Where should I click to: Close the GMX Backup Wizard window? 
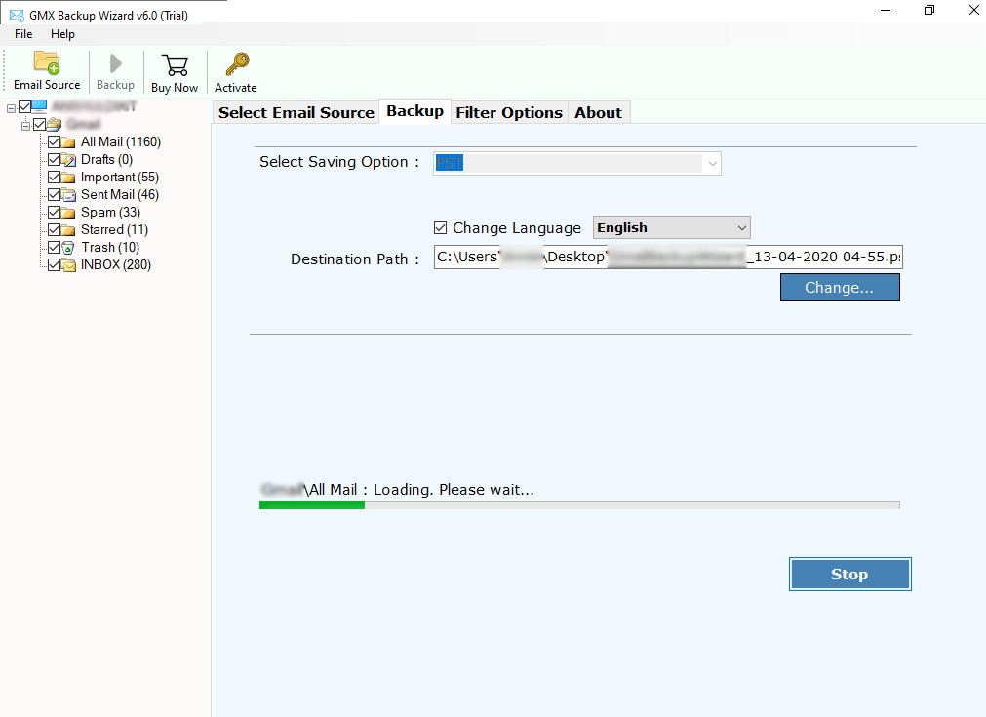972,11
